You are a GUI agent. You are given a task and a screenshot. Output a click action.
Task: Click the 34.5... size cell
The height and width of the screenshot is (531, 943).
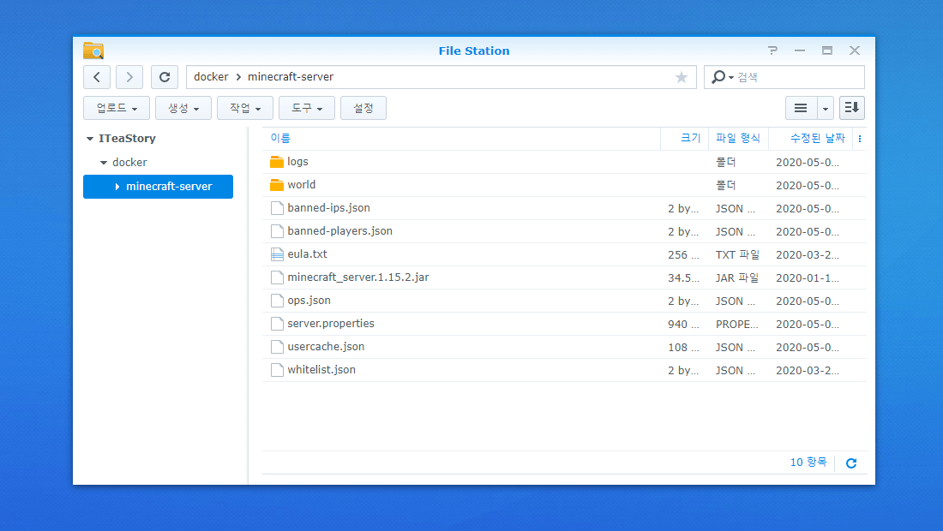tap(683, 278)
